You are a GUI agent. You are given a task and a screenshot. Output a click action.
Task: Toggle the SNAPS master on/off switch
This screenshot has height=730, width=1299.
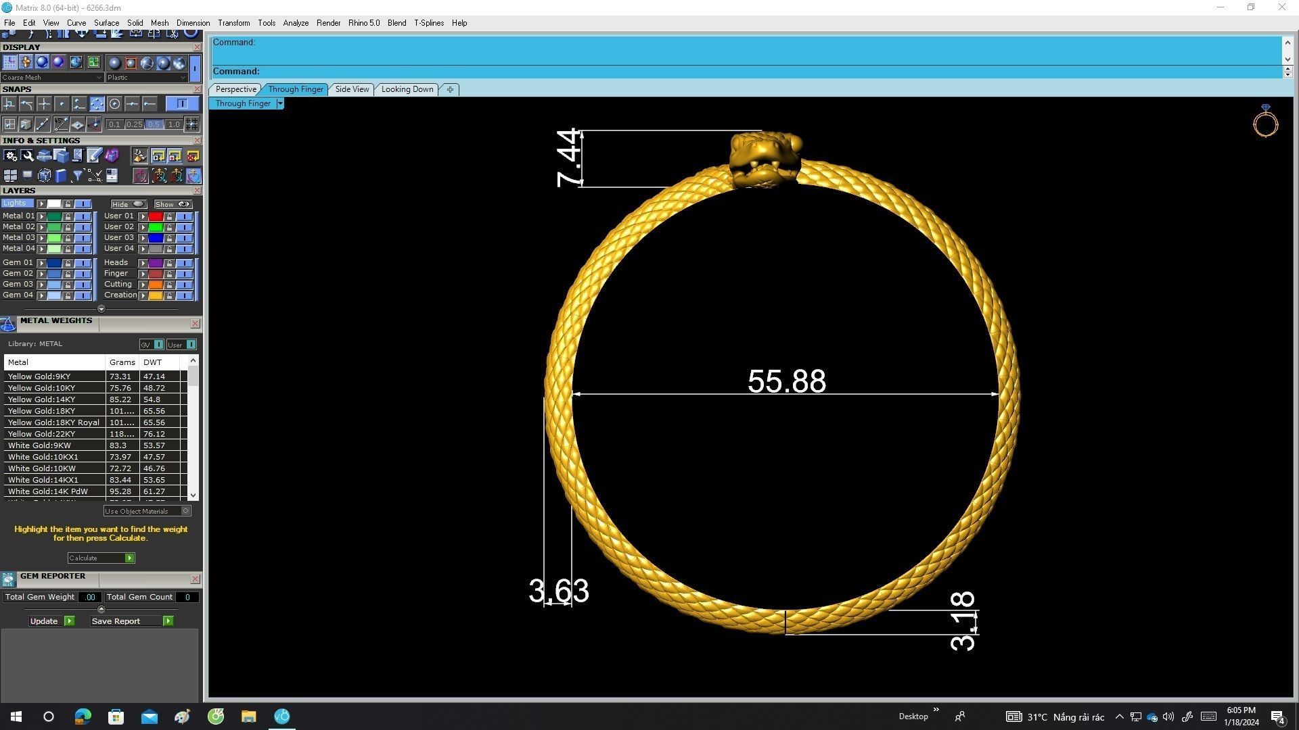click(x=182, y=104)
